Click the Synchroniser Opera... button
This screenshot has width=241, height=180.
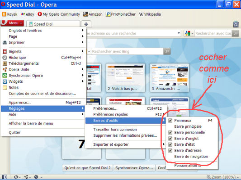coord(134,168)
